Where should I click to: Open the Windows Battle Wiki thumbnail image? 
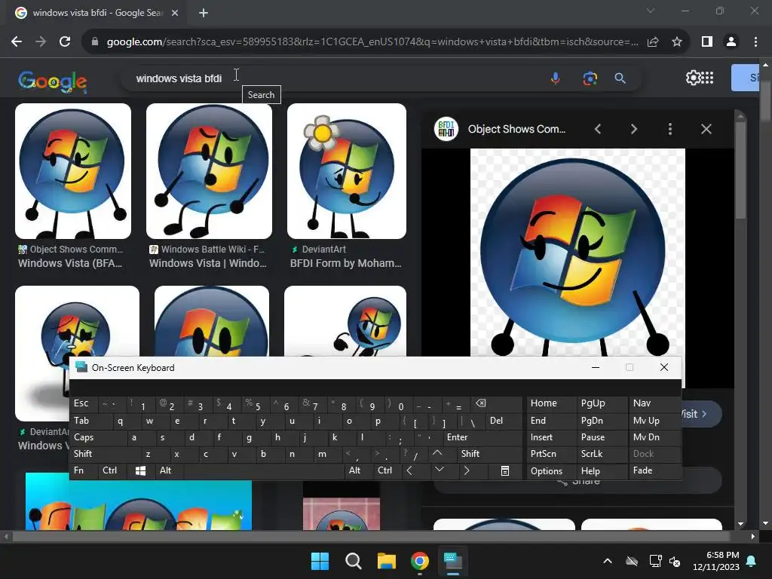coord(209,171)
